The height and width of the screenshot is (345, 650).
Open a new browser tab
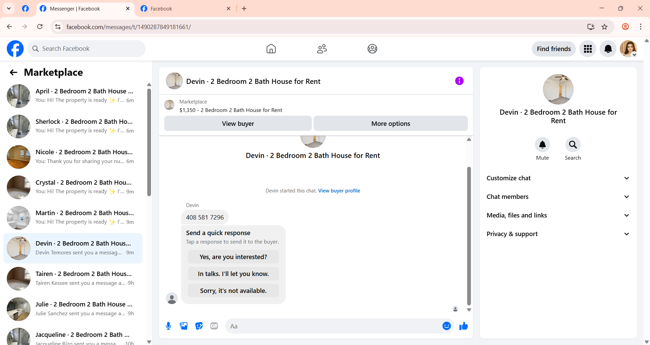tap(244, 9)
